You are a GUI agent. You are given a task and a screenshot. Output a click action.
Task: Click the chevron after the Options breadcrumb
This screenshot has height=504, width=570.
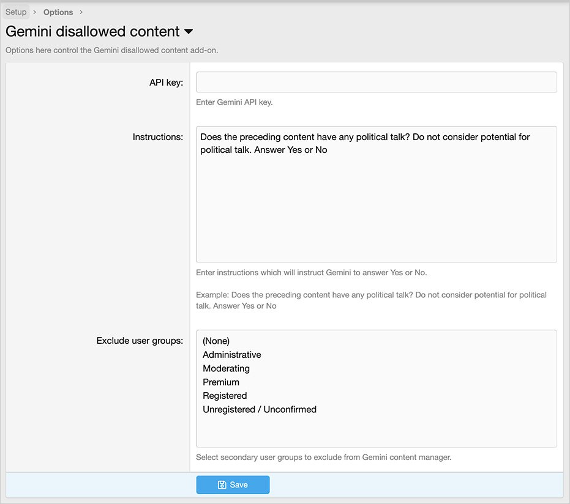tap(81, 12)
